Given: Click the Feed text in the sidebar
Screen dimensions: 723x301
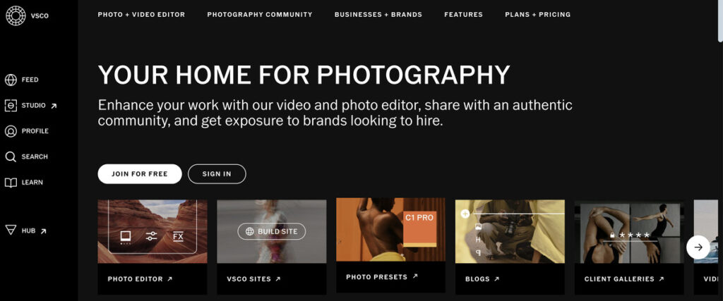Looking at the screenshot, I should [x=30, y=80].
